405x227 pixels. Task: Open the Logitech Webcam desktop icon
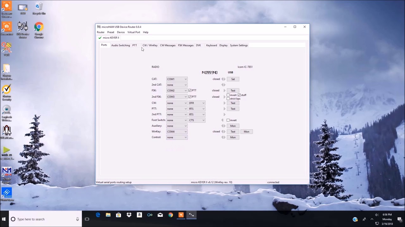pos(7,113)
